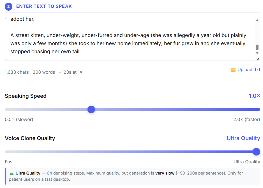Click inside the text to speak box
Screen dimensions: 263x188
coord(130,39)
